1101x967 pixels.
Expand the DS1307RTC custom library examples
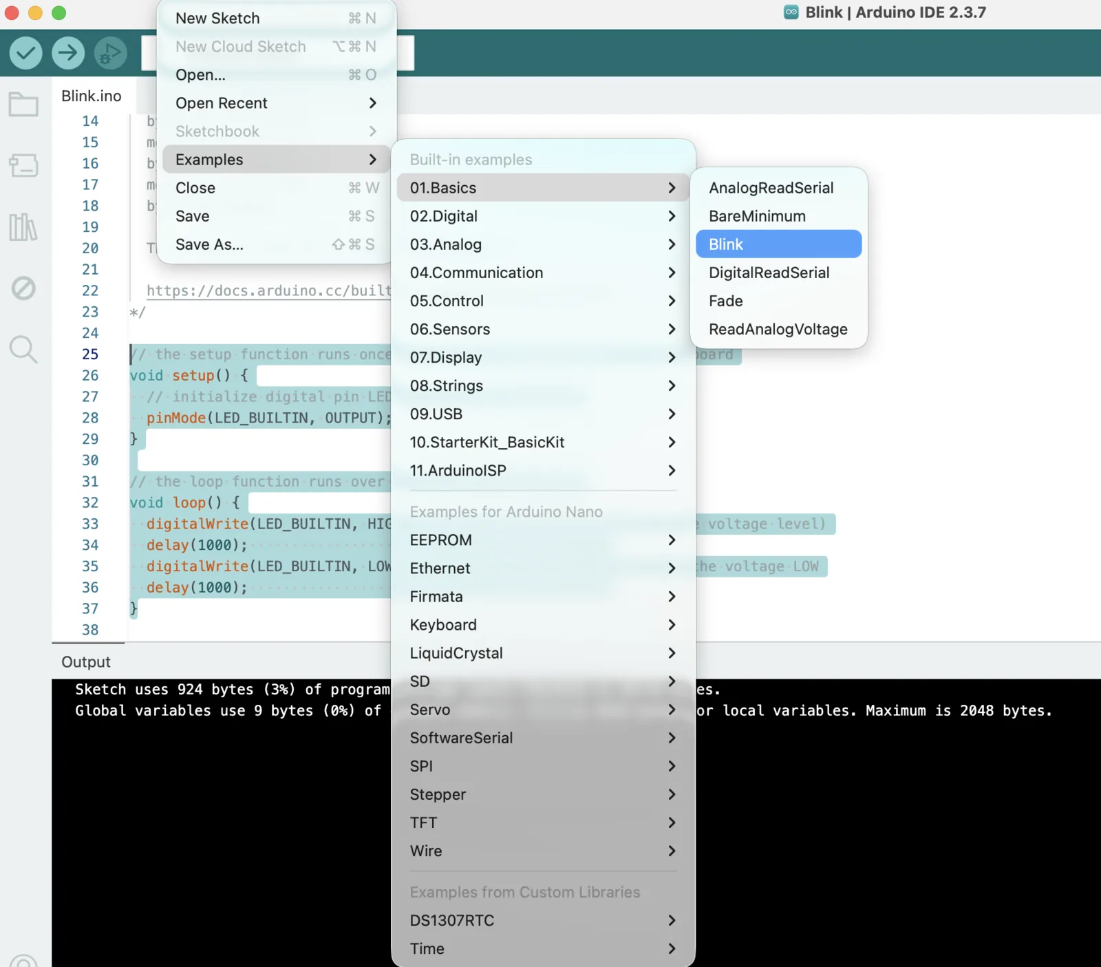(x=452, y=920)
